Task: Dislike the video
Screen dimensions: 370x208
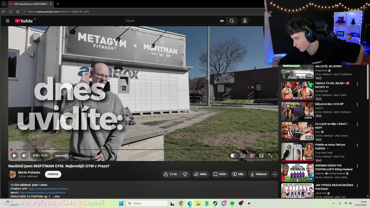Action: [185, 174]
